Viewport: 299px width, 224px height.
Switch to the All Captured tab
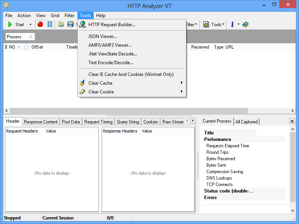pyautogui.click(x=246, y=122)
